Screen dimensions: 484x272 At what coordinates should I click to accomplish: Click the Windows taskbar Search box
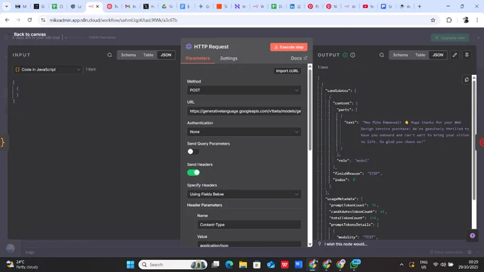coord(173,265)
